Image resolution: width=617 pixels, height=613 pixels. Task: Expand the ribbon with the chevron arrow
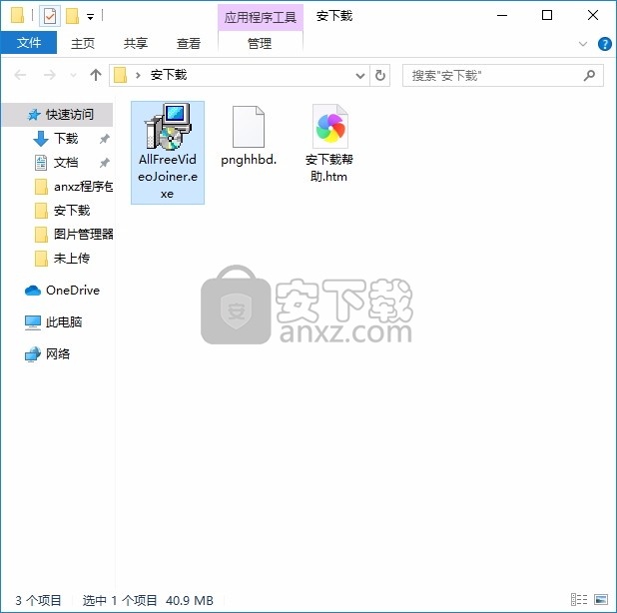point(584,44)
